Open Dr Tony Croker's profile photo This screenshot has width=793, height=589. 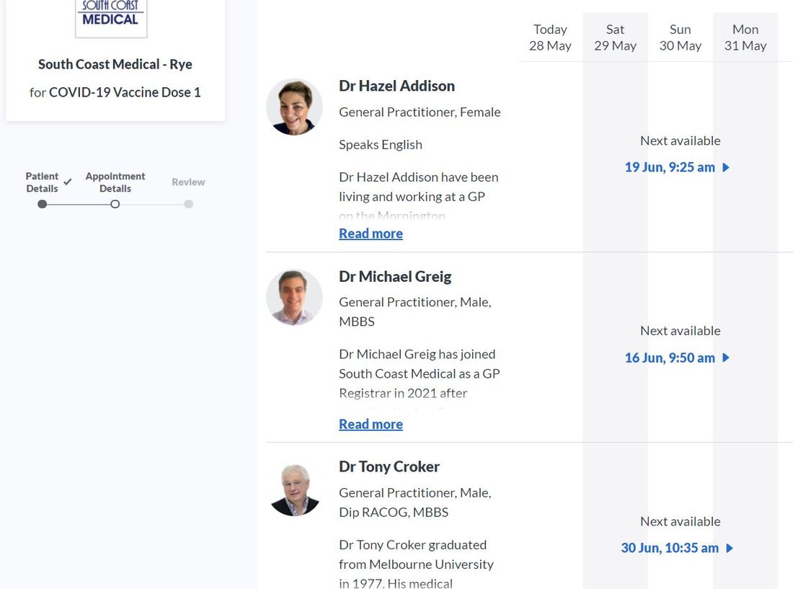294,490
